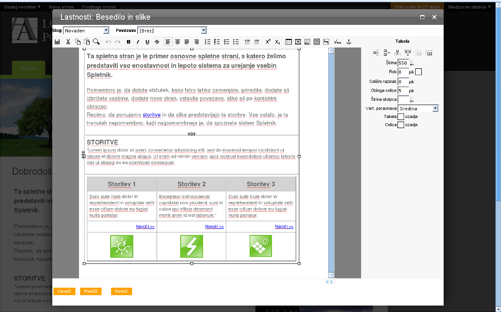Image resolution: width=501 pixels, height=312 pixels.
Task: Click the anchor icon in toolbar
Action: click(x=349, y=42)
